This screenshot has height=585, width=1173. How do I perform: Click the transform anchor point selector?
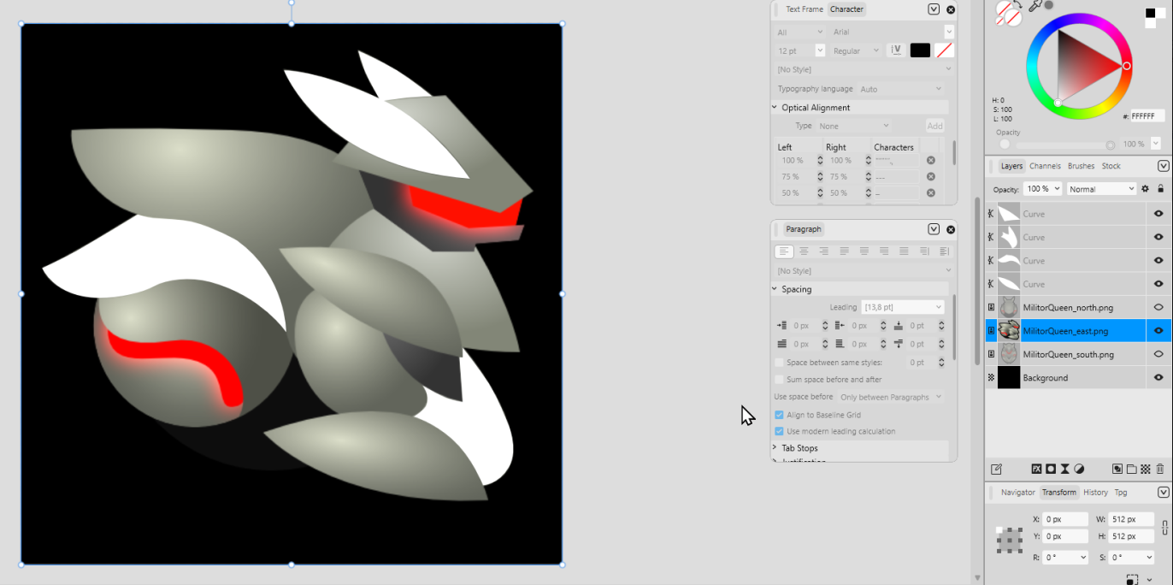(1010, 540)
